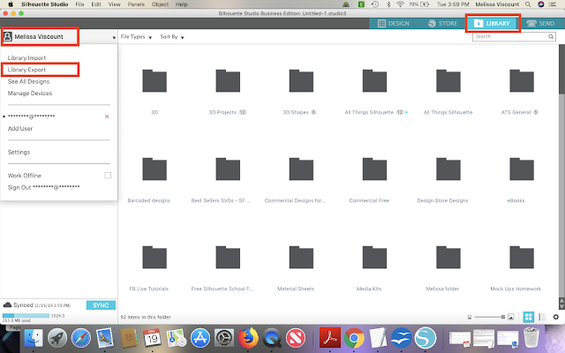The image size is (565, 353).
Task: Open the Design Store Designs folder
Action: (x=448, y=169)
